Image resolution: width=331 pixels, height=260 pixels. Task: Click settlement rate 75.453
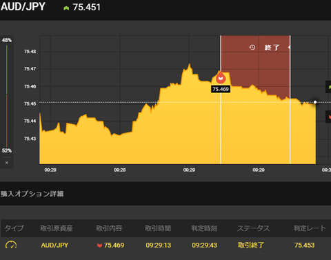304,246
